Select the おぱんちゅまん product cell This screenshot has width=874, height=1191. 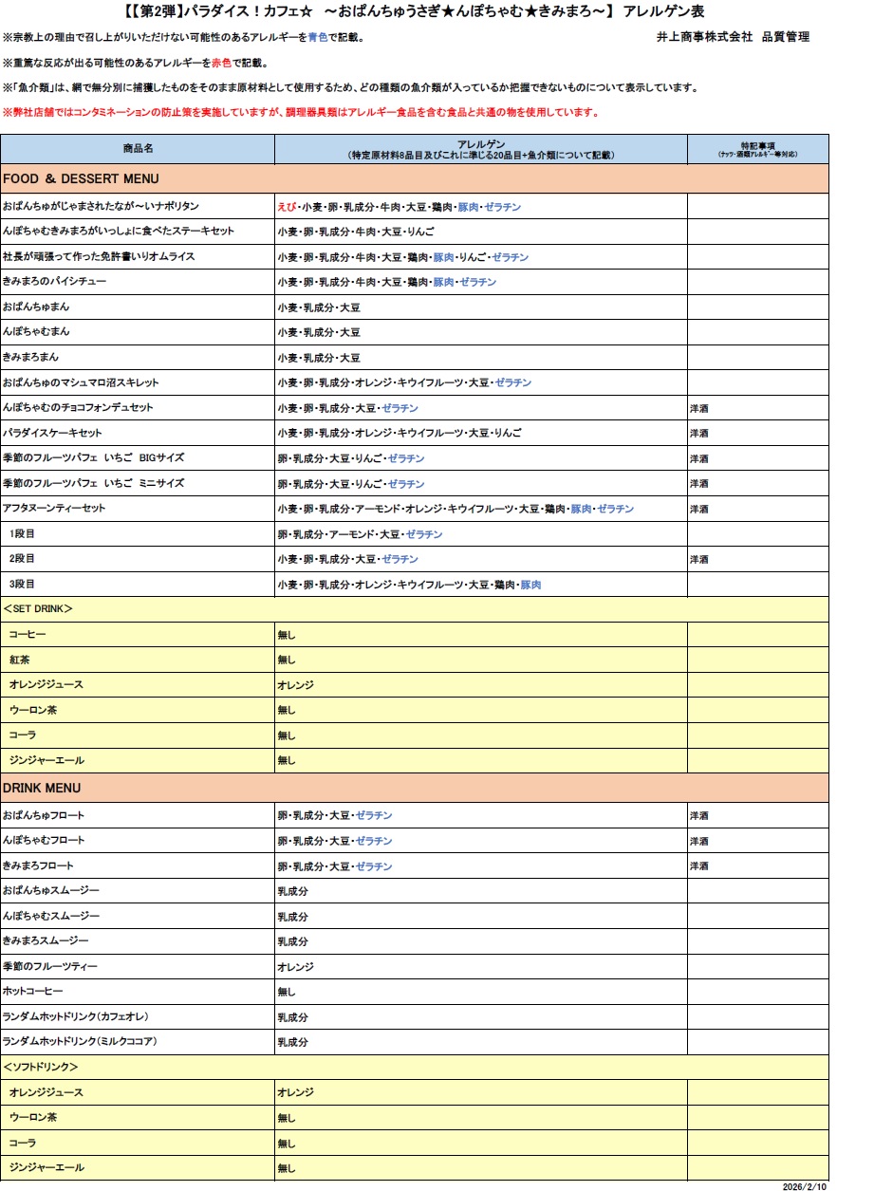36,307
